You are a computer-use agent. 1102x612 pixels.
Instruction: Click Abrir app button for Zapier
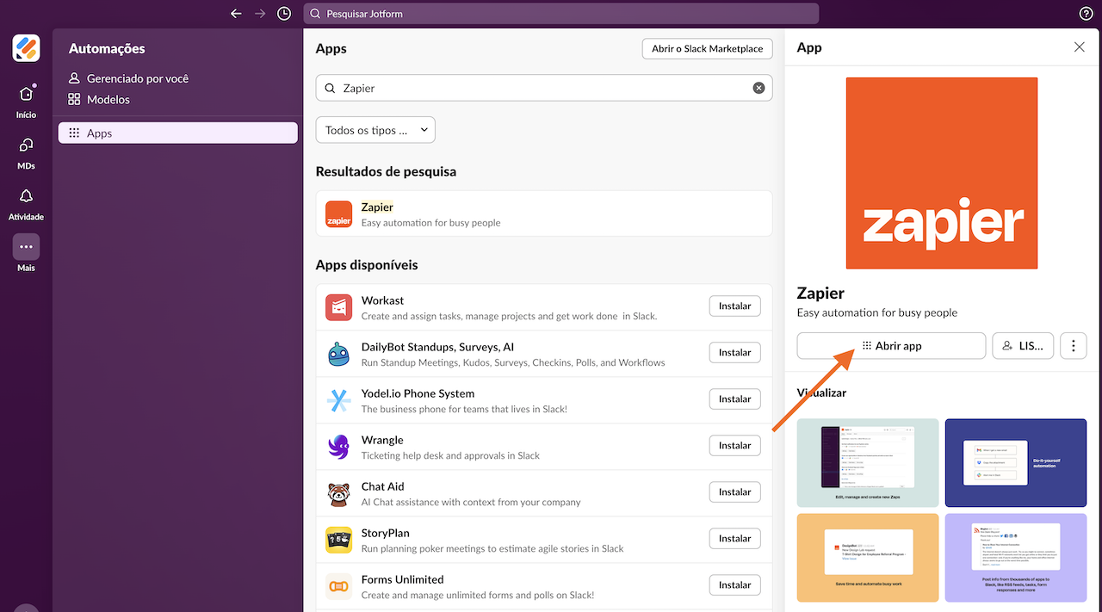click(x=891, y=346)
